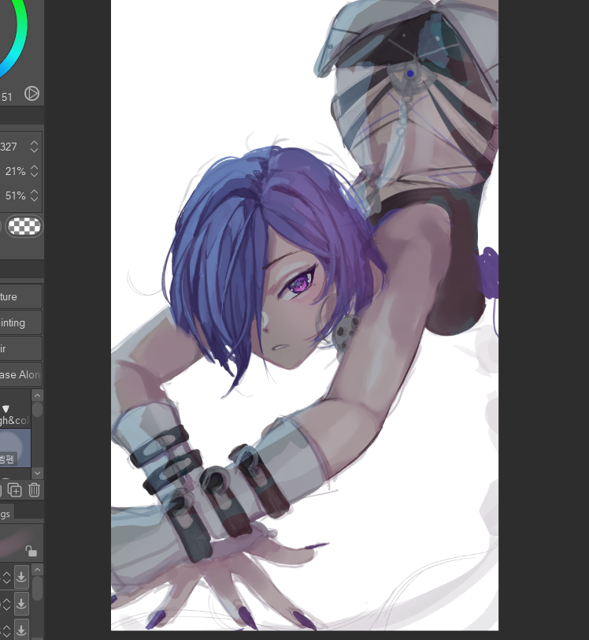Delete the selected sub tool with trash icon

pos(35,489)
